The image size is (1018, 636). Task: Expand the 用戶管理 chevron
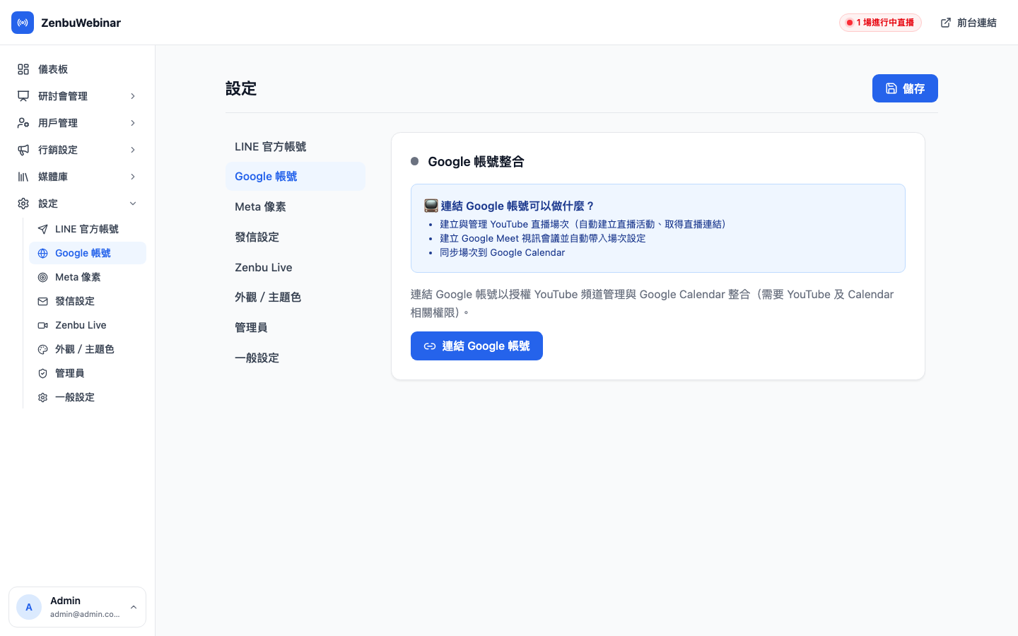coord(133,123)
